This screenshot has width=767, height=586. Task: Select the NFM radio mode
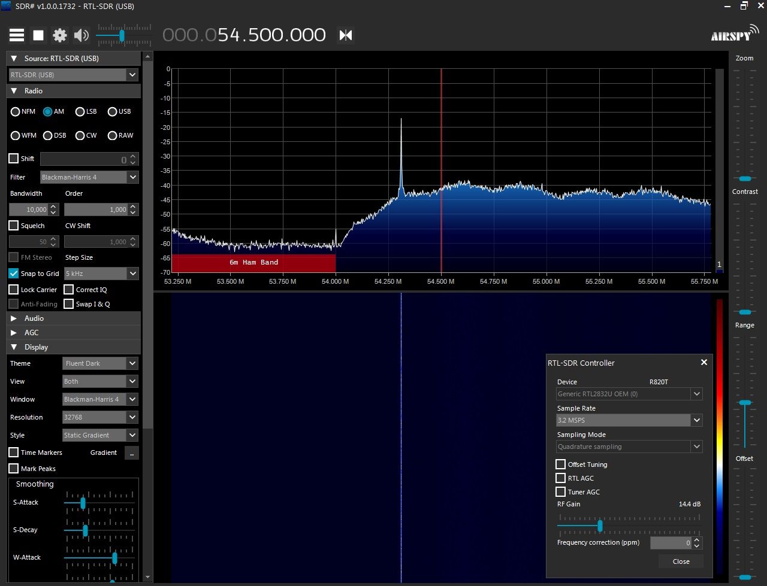click(16, 112)
